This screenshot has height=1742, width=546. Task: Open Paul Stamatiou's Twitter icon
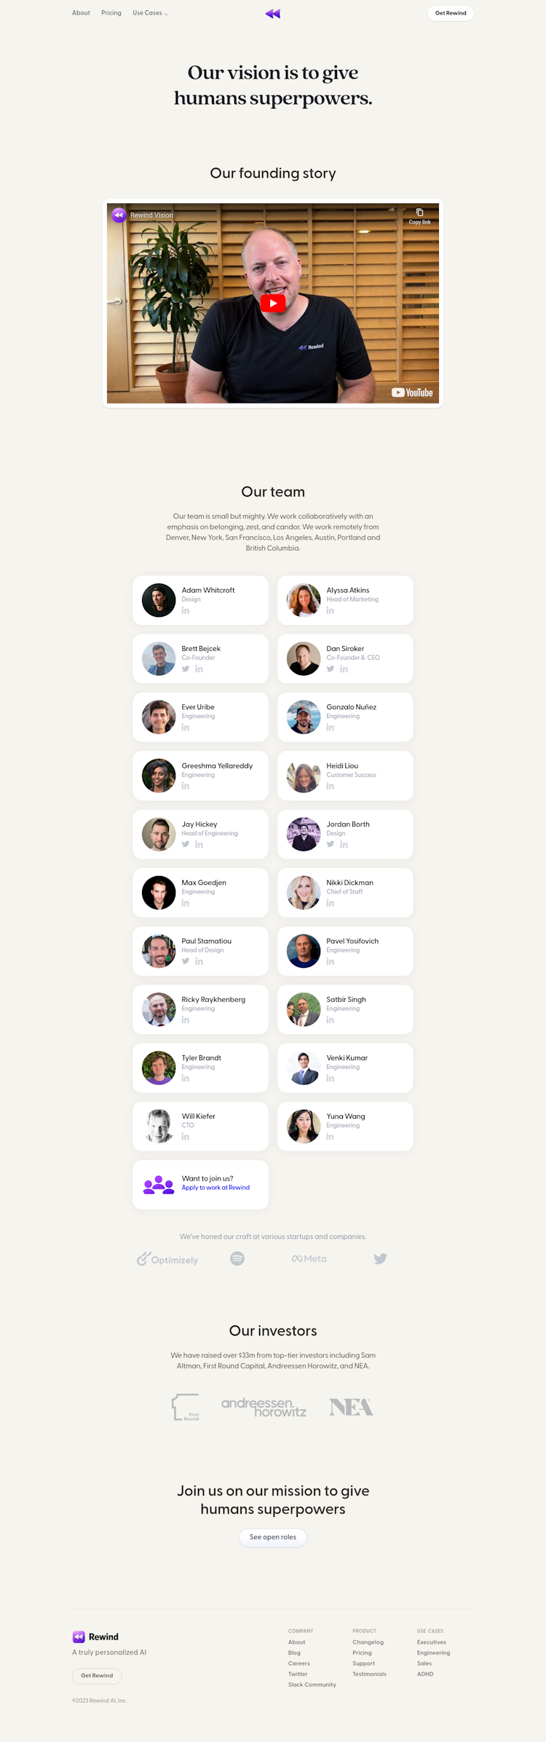point(186,961)
